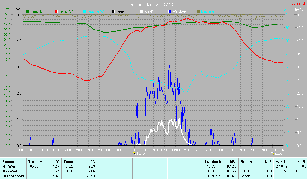307x179 pixels.
Task: Click the red Temp. A. legend swatch
Action: [x=56, y=12]
